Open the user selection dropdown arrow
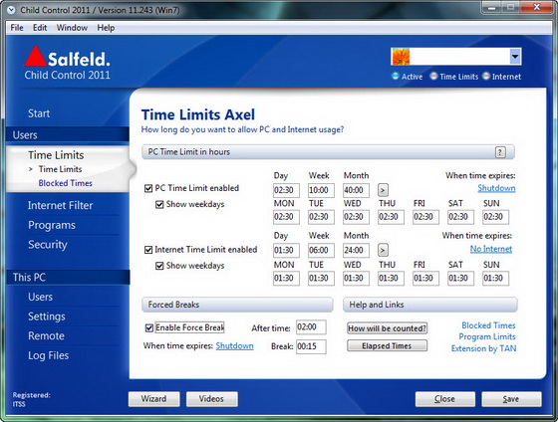 pos(515,57)
